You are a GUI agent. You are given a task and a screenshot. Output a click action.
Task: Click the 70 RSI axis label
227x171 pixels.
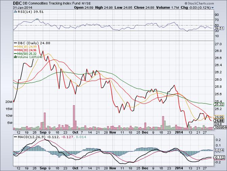[x=217, y=20]
